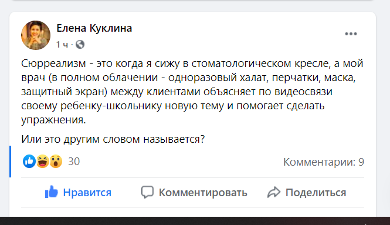Click the Комментировать button text
This screenshot has width=390, height=225.
pos(203,193)
